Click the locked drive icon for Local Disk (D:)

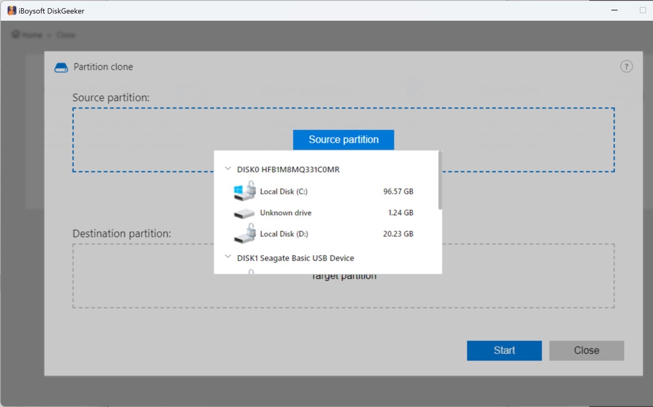coord(245,233)
